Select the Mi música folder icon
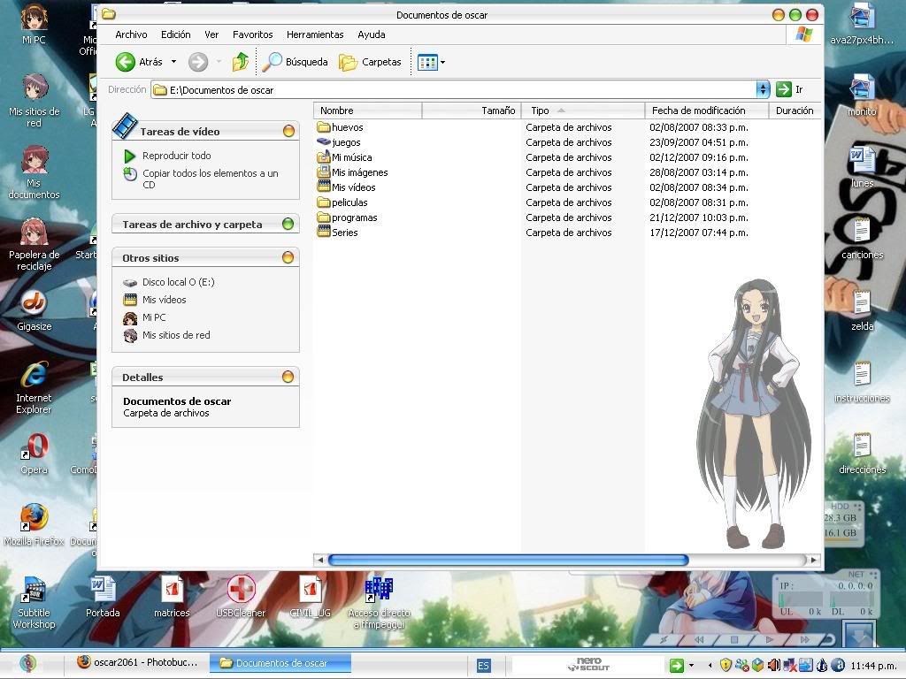This screenshot has width=906, height=679. pyautogui.click(x=324, y=157)
